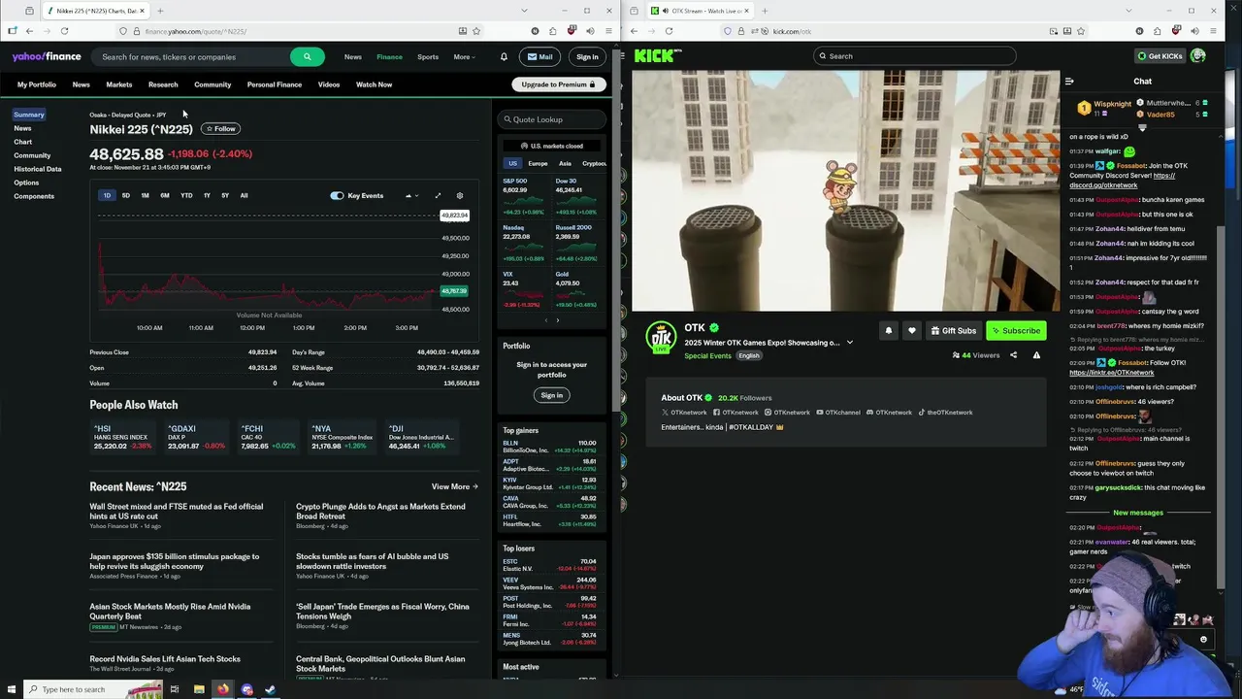This screenshot has width=1242, height=699.
Task: Open the chart type dropdown
Action: (x=411, y=195)
